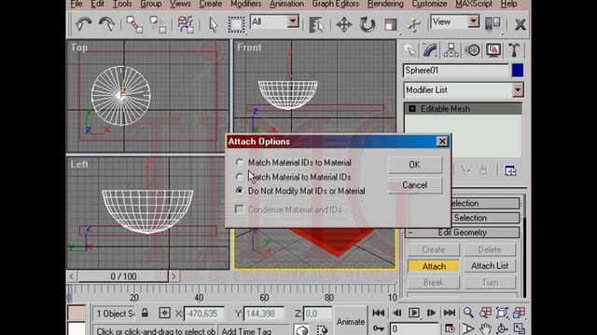Image resolution: width=597 pixels, height=335 pixels.
Task: Click the Zoom magnifier viewport tool
Action: [468, 313]
